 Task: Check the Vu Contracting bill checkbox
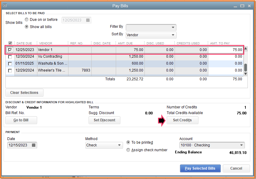[10, 57]
